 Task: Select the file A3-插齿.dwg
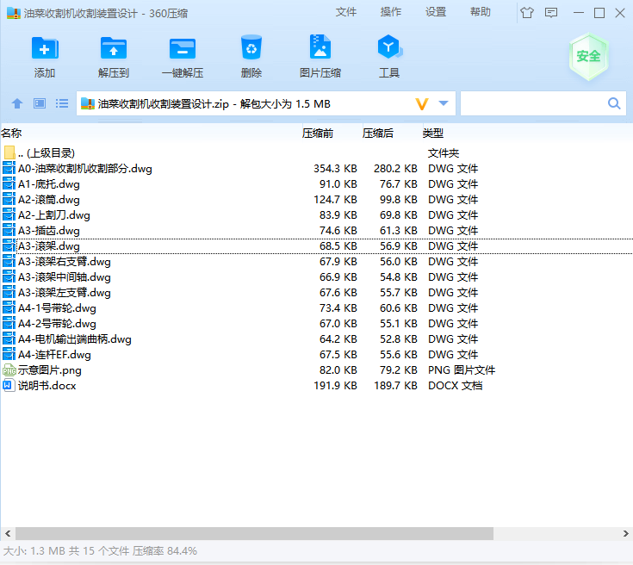[x=49, y=231]
